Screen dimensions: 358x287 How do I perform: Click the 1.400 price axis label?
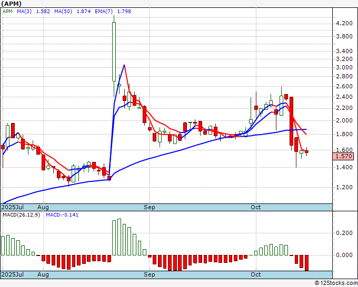[344, 167]
